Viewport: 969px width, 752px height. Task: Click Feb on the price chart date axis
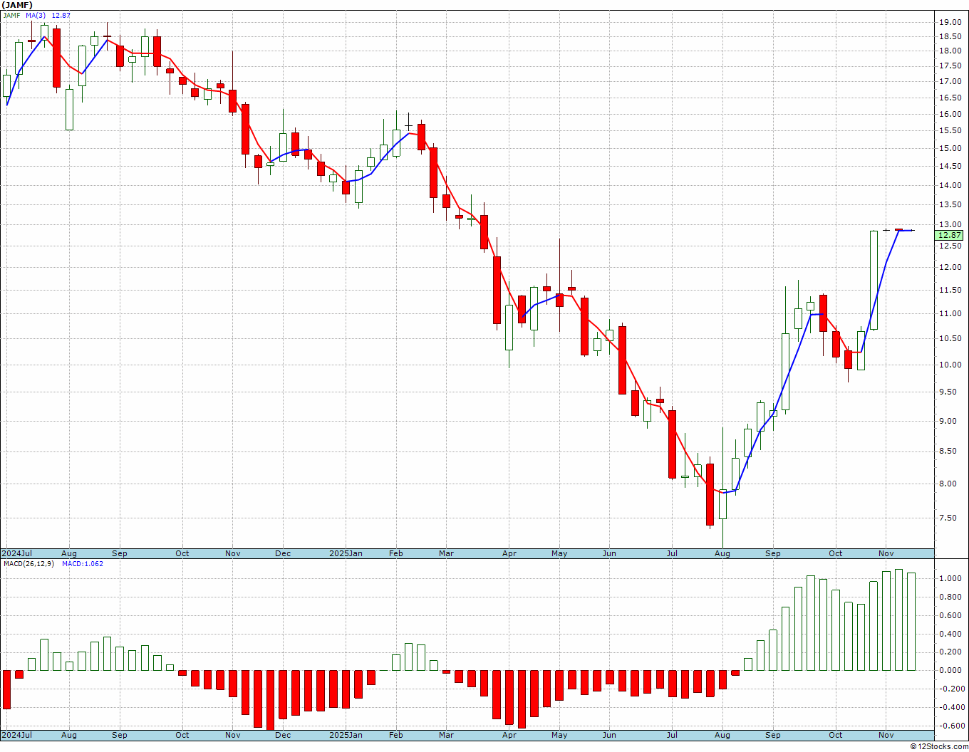coord(395,553)
